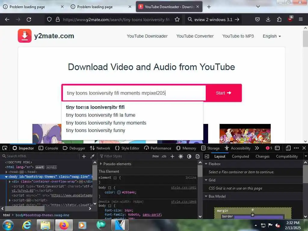Choose suggestion 'tiny toons looniversity fifi la fume'
Viewport: 308px width, 231px height.
click(x=100, y=115)
